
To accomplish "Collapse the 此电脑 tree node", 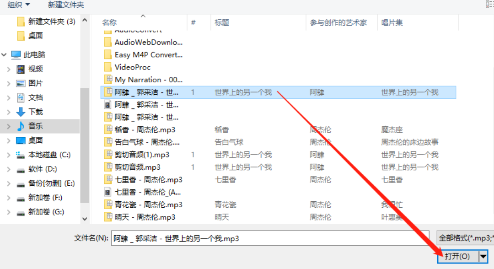I will tap(4, 55).
